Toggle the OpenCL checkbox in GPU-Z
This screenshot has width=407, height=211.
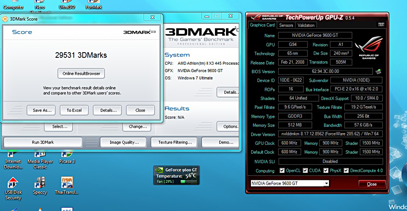click(282, 170)
